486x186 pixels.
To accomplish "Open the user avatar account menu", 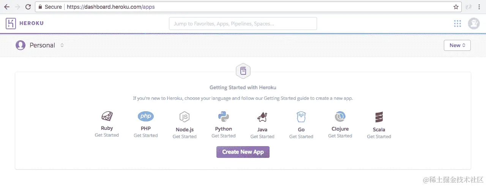I will (474, 24).
